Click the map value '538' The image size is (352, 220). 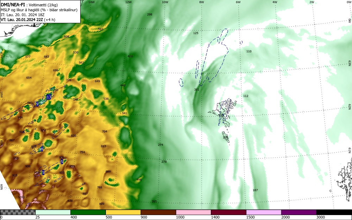(x=106, y=98)
